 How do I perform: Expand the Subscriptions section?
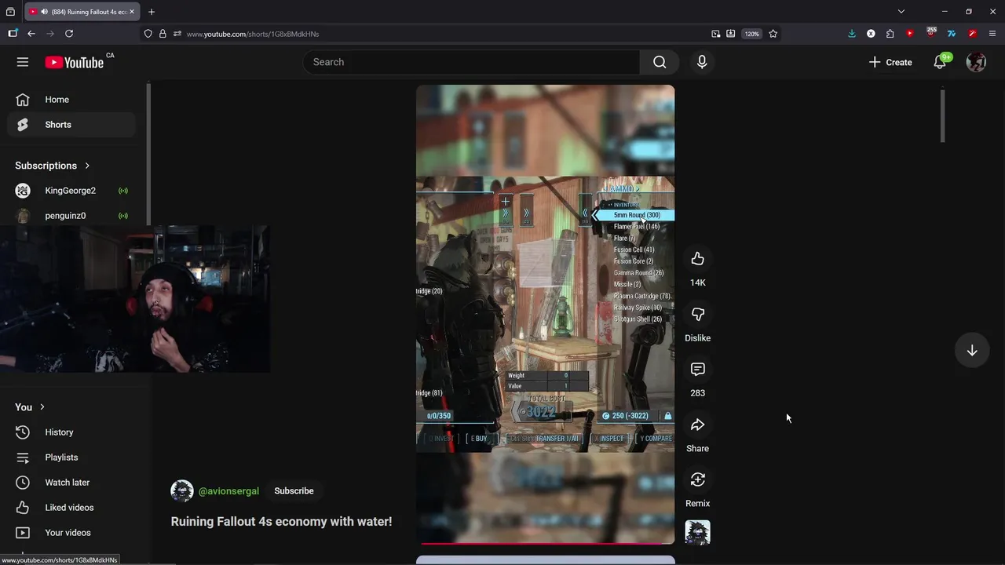pos(53,166)
